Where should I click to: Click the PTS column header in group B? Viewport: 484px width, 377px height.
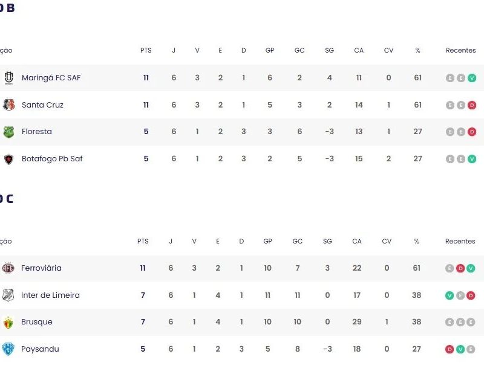coord(146,50)
